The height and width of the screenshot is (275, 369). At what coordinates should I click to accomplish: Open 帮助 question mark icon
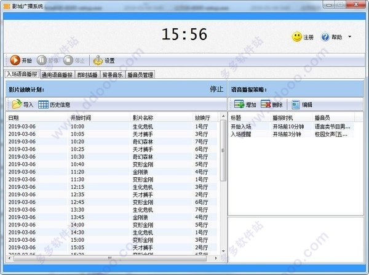click(325, 37)
